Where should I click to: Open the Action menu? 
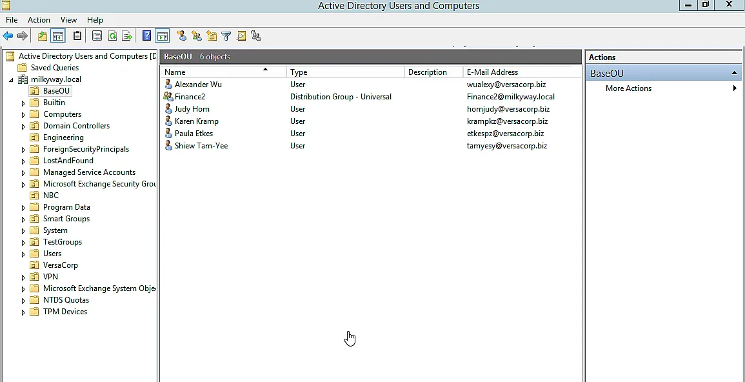[x=39, y=20]
